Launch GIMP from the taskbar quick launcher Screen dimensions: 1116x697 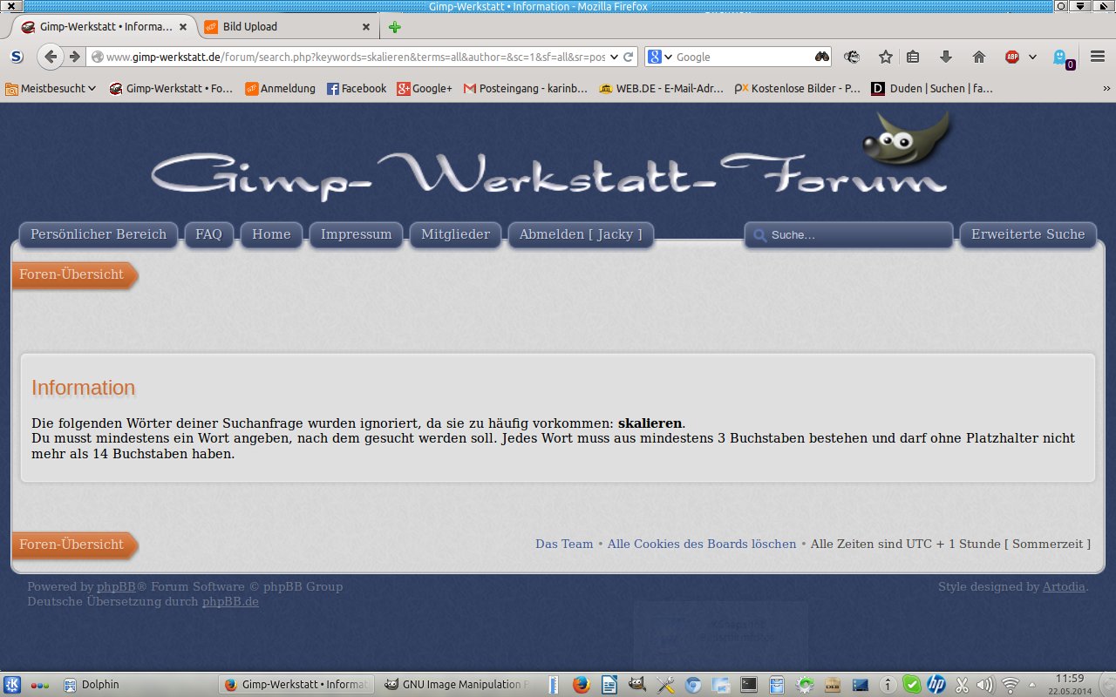(637, 685)
